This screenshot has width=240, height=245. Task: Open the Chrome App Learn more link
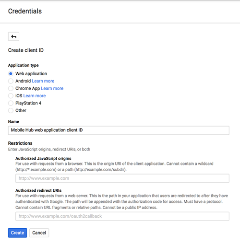pyautogui.click(x=52, y=88)
